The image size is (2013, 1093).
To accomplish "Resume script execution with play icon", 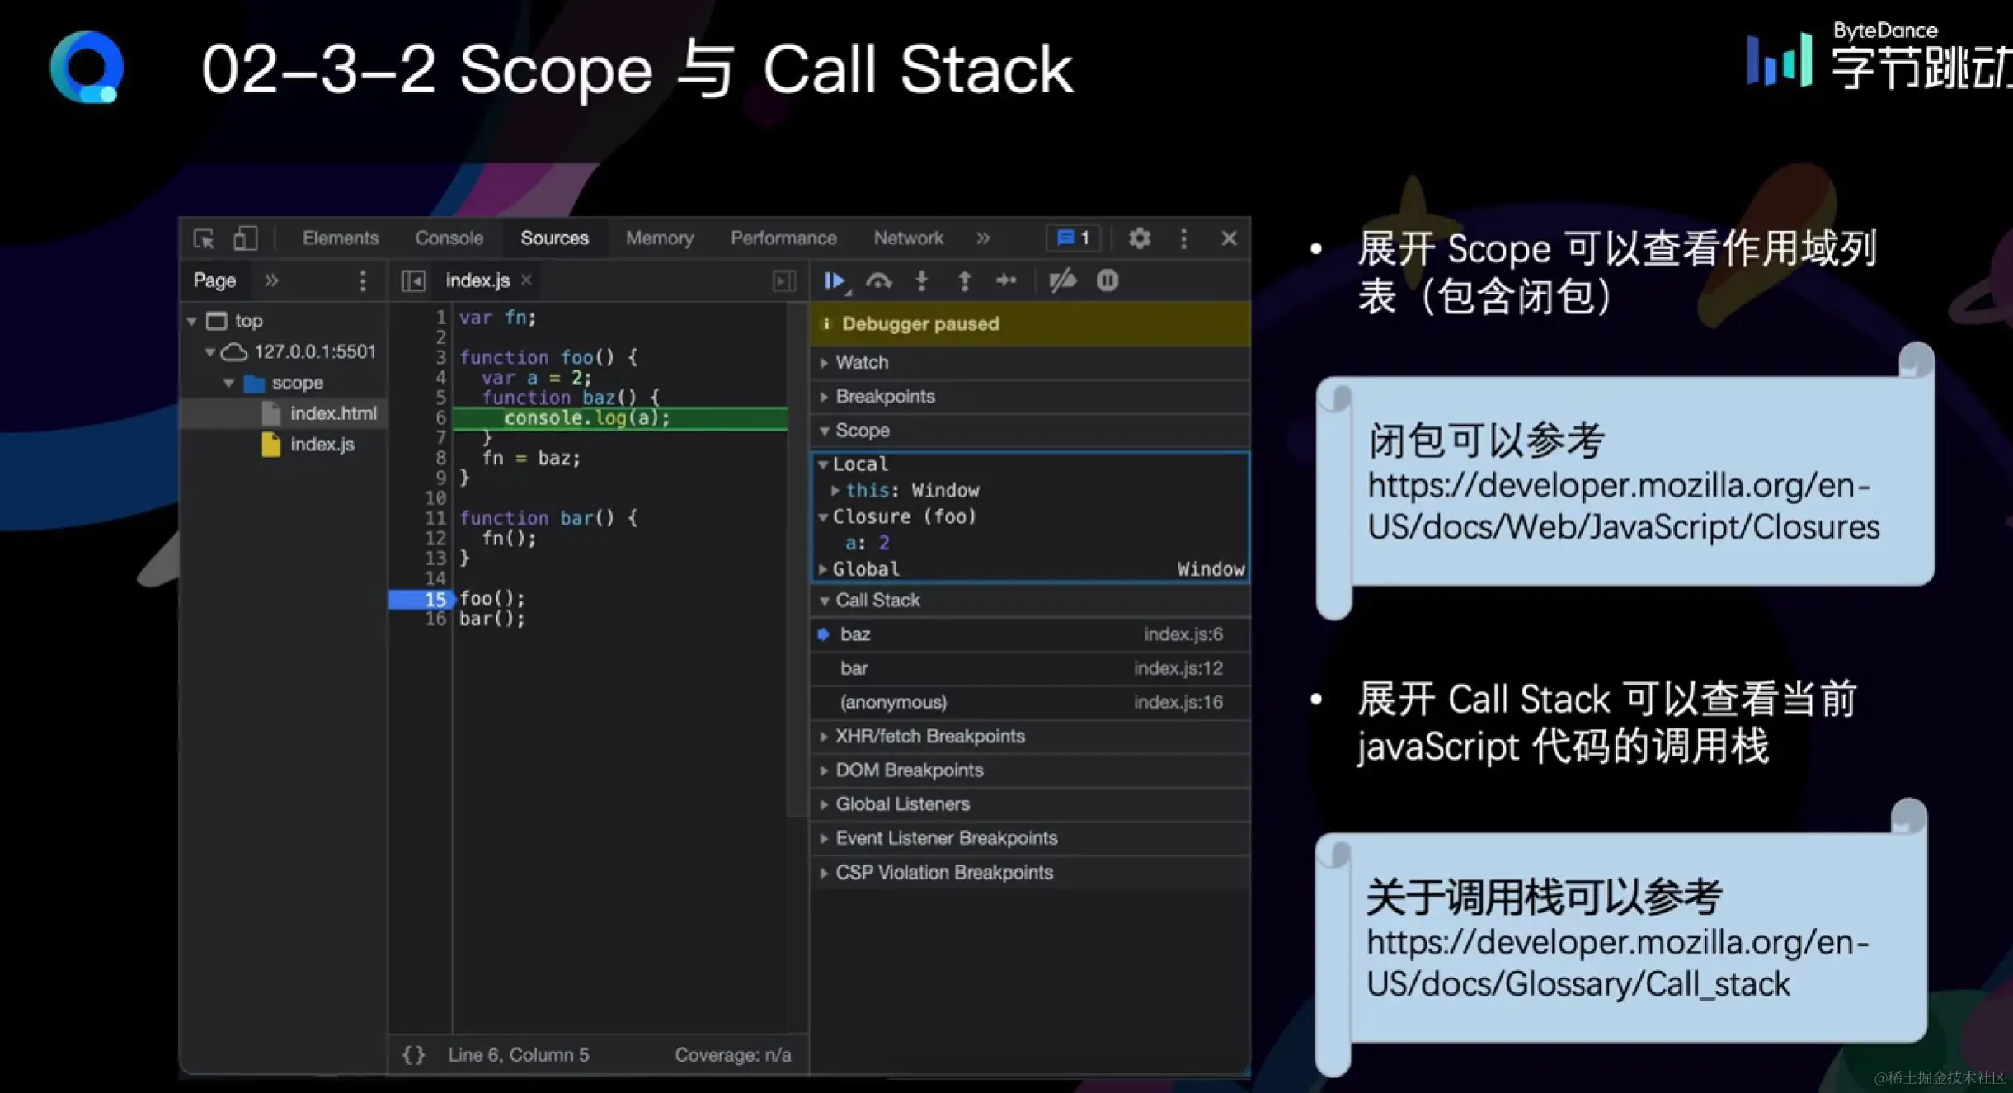I will (835, 281).
